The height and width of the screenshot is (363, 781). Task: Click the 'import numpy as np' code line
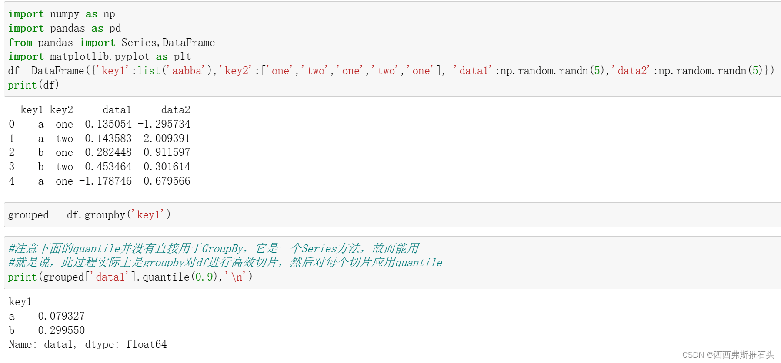[x=61, y=14]
